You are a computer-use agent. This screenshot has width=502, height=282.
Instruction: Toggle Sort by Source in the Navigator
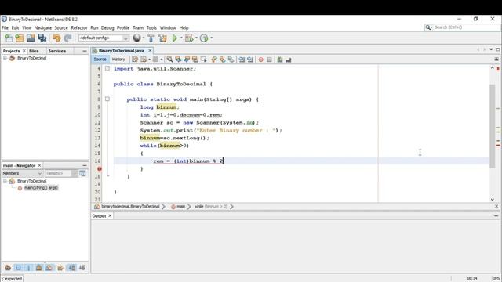point(82,268)
